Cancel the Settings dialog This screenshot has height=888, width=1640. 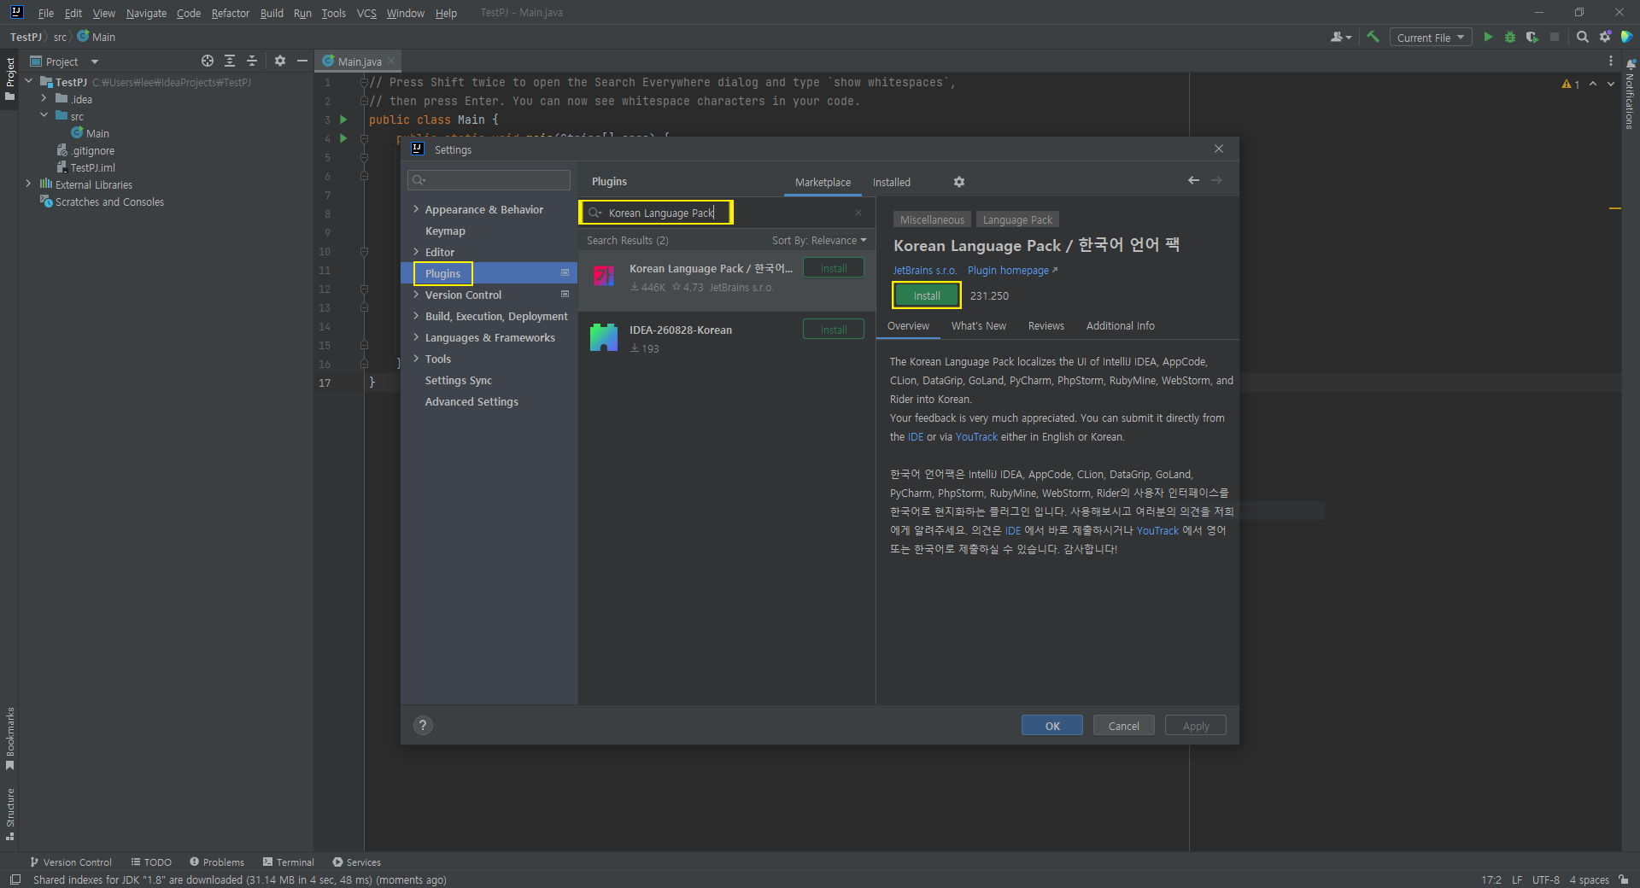pos(1124,726)
